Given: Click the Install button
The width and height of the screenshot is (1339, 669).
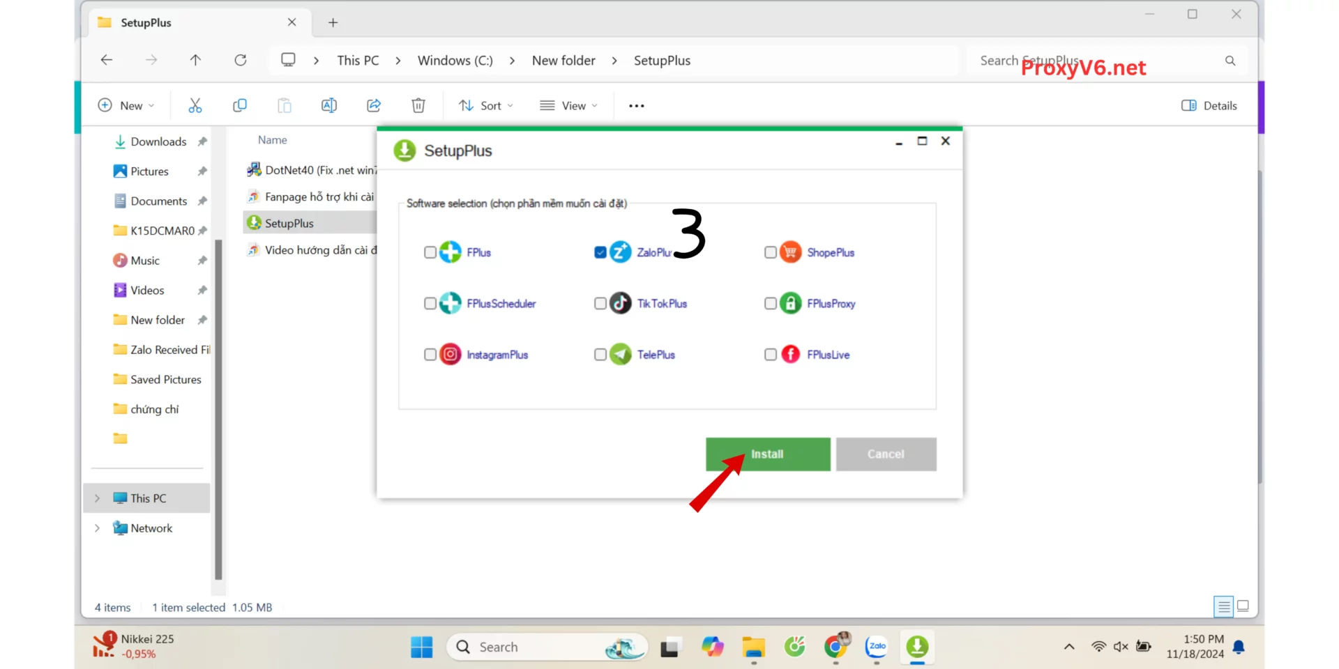Looking at the screenshot, I should point(768,454).
